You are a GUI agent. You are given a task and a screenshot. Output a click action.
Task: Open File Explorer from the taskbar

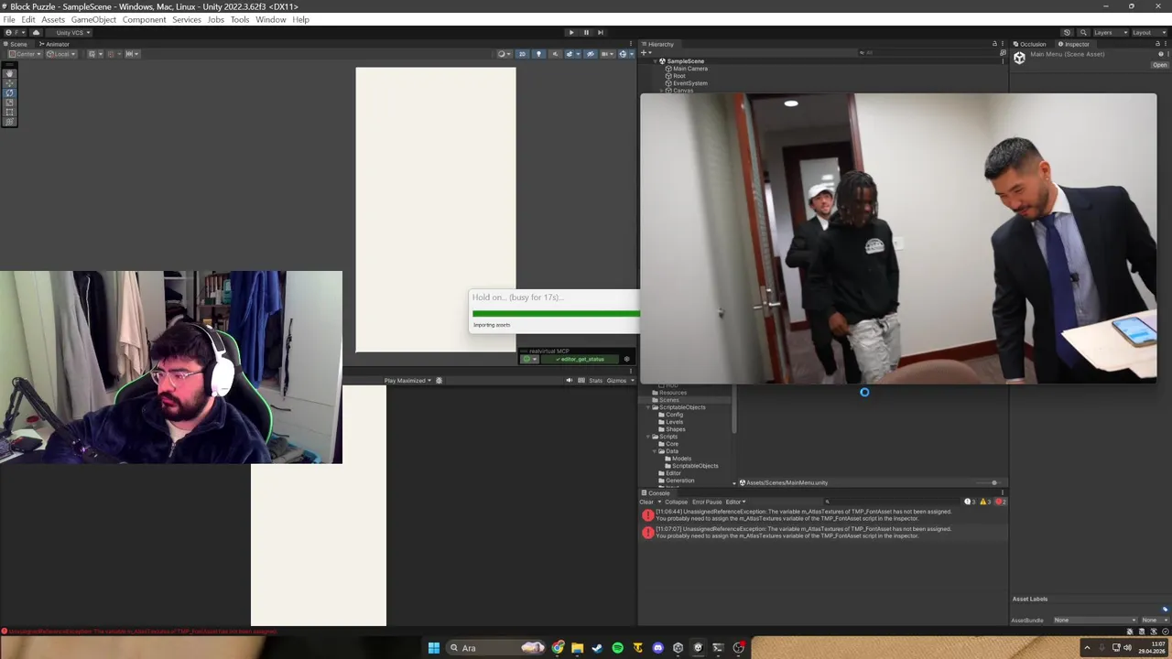click(578, 648)
